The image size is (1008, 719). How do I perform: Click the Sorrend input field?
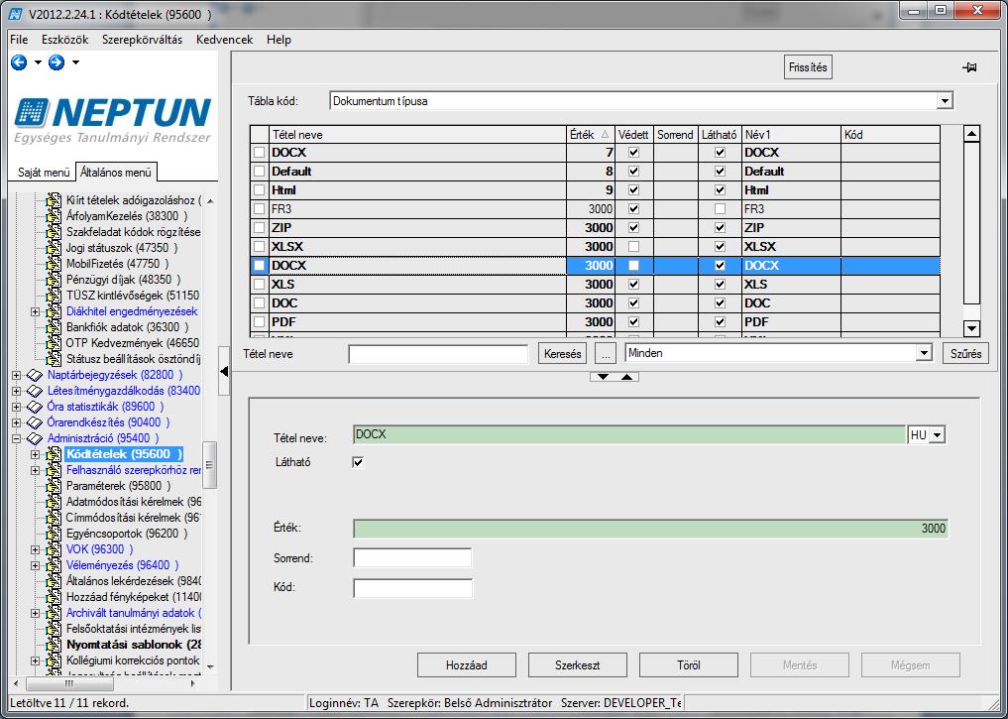(x=412, y=557)
